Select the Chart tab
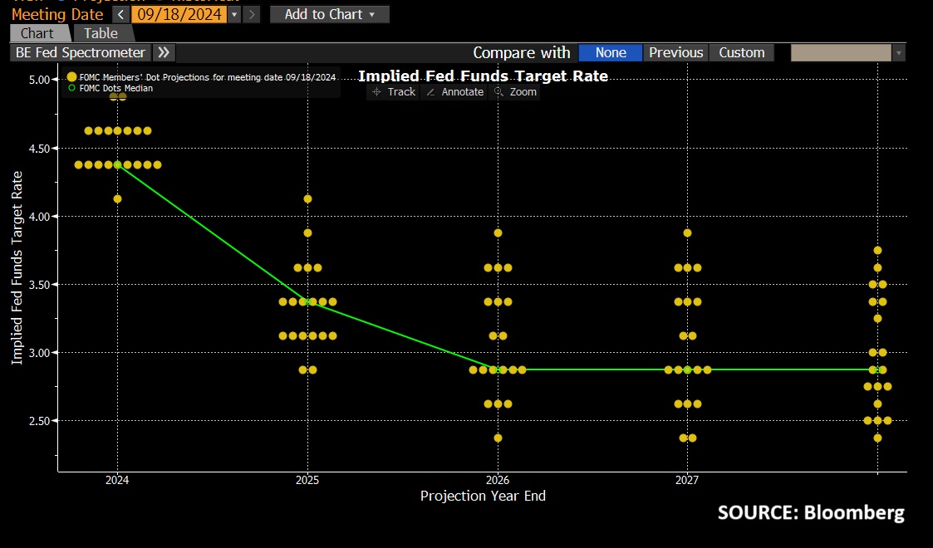The height and width of the screenshot is (548, 933). tap(38, 33)
